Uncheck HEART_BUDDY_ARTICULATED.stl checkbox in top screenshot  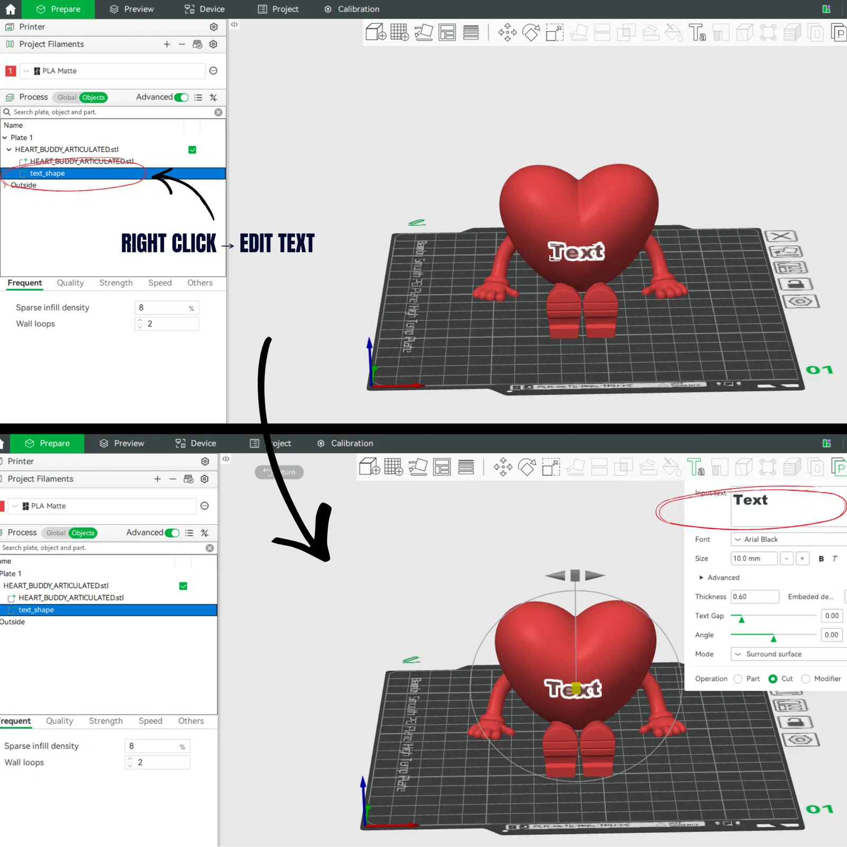click(x=192, y=150)
